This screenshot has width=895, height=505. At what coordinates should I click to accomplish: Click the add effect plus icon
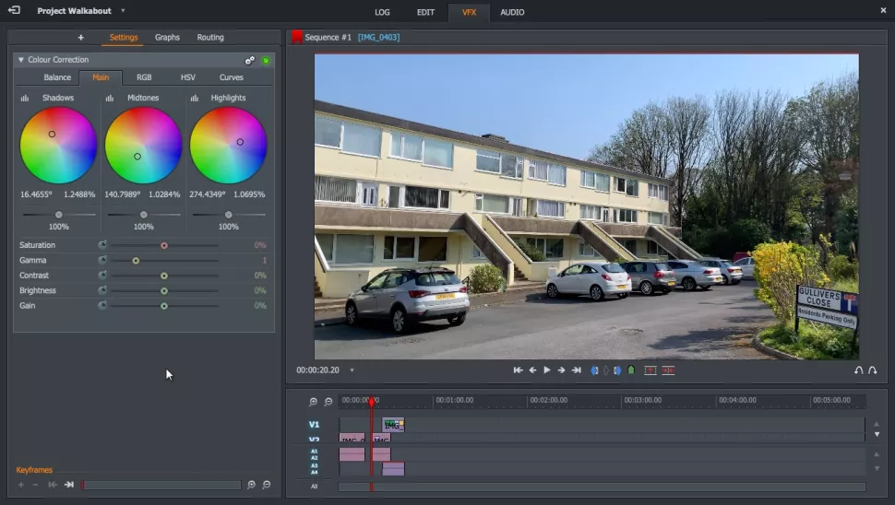click(x=80, y=38)
